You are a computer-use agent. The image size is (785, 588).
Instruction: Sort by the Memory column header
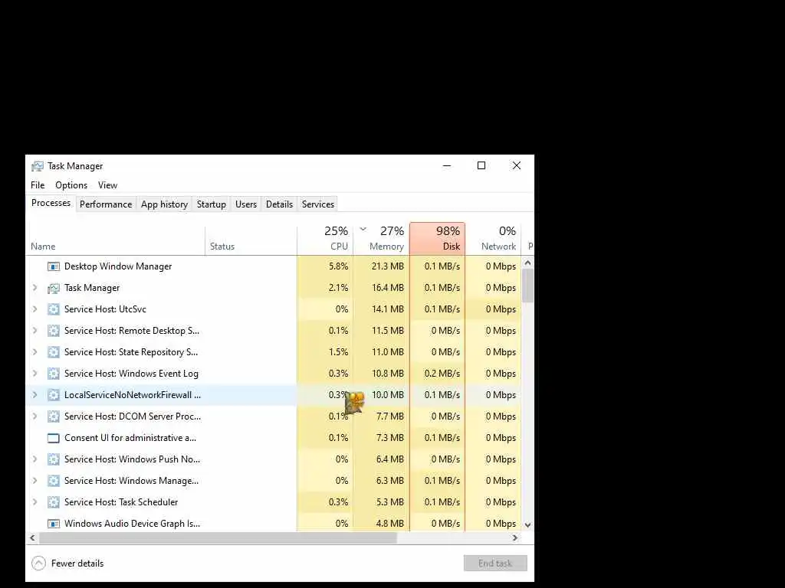click(x=381, y=239)
